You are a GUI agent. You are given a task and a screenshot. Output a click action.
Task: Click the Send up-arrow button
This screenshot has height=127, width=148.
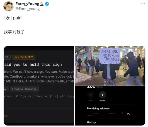[91, 95]
